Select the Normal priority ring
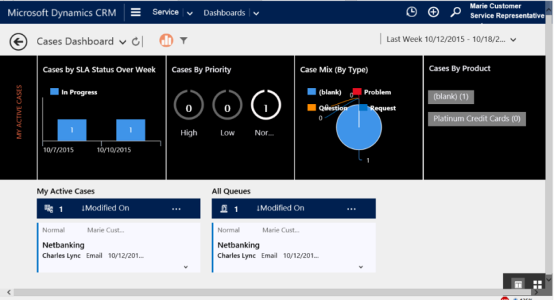 click(x=266, y=105)
